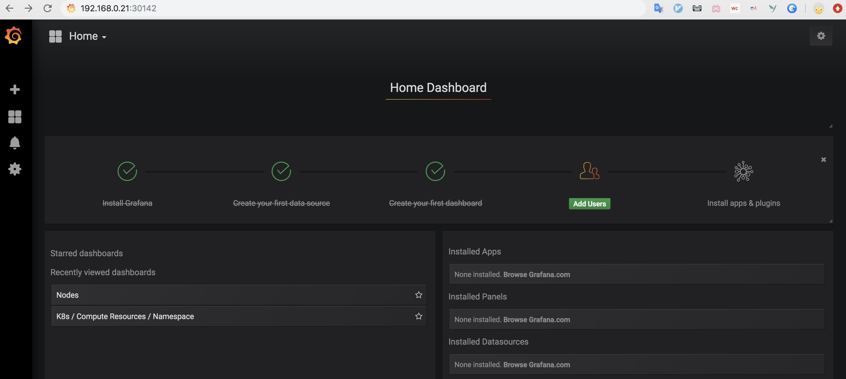846x379 pixels.
Task: Click the Create your first data source step
Action: 281,203
